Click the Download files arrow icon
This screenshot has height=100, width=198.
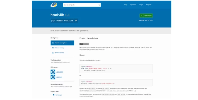53,53
